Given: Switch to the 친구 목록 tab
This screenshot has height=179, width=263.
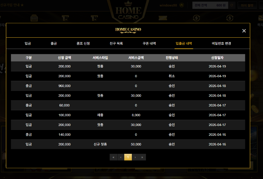Looking at the screenshot, I should tap(116, 43).
